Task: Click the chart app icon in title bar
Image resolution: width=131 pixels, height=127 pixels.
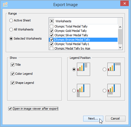Action: pyautogui.click(x=5, y=4)
